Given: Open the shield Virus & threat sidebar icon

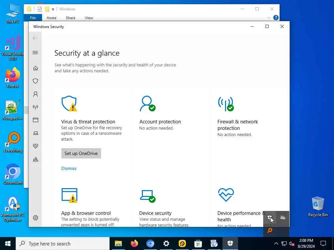Looking at the screenshot, I should (35, 81).
